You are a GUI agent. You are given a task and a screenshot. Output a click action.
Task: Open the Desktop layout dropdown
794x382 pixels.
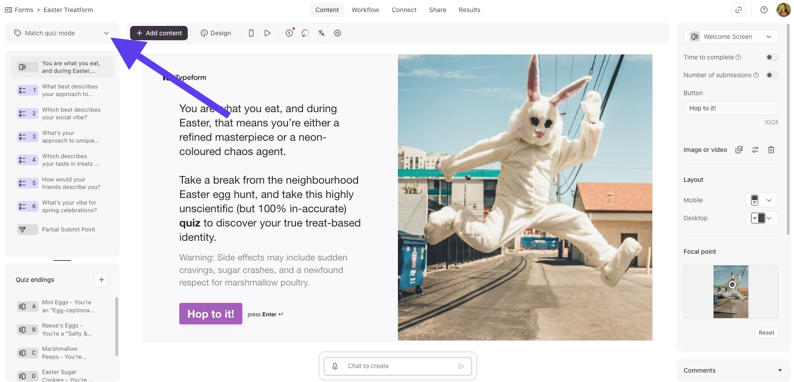pos(762,218)
